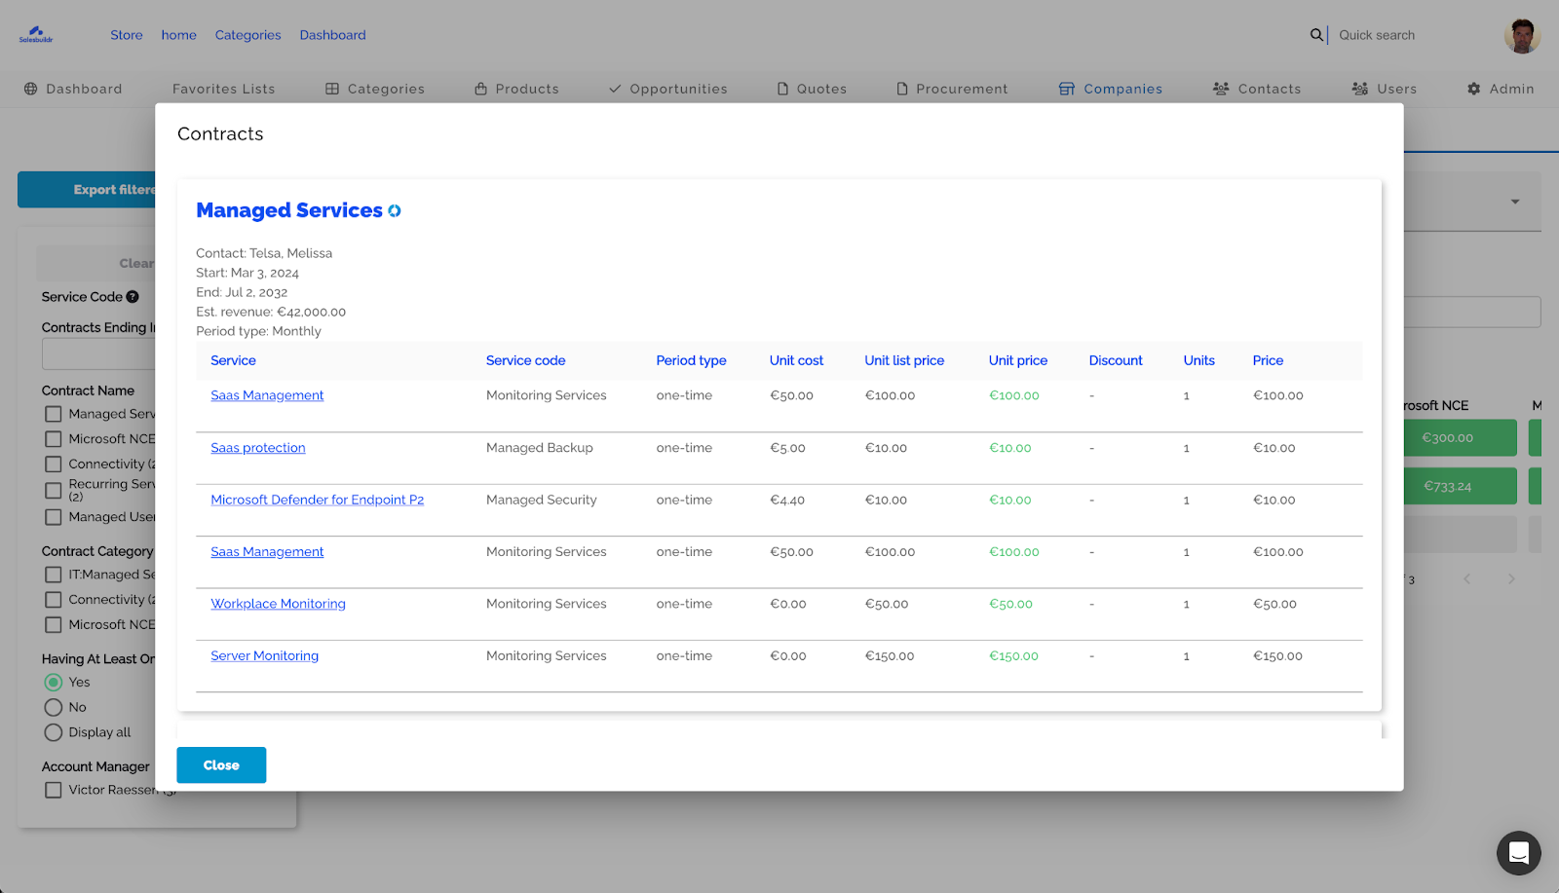Screen dimensions: 1559x893
Task: Toggle Microsoft NCE contract name checkbox
Action: (x=54, y=439)
